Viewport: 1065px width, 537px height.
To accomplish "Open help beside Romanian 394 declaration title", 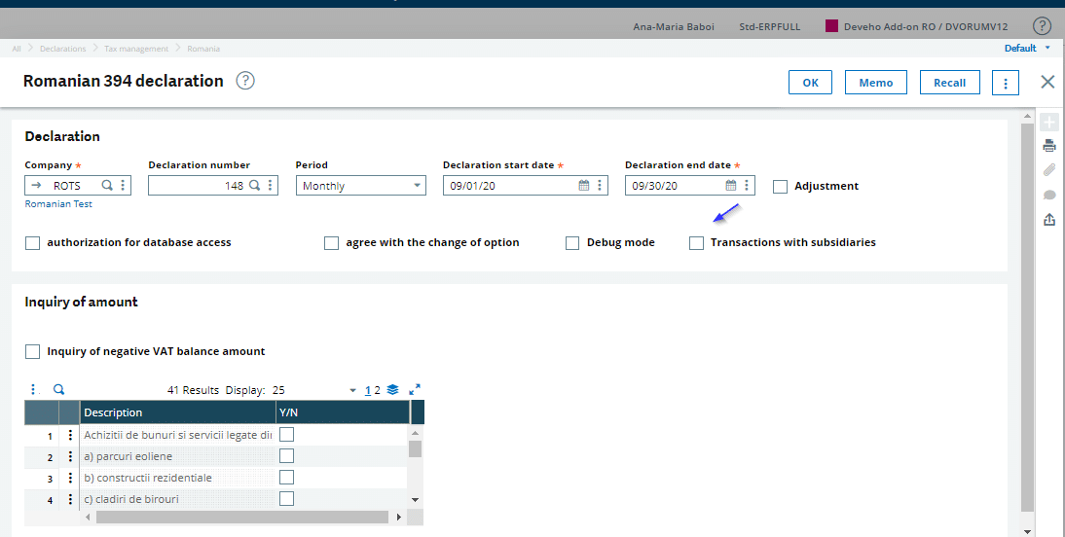I will tap(245, 81).
